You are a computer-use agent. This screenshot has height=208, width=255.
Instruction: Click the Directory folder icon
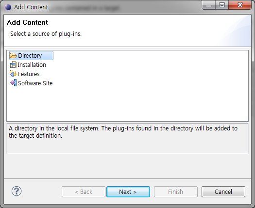(13, 56)
